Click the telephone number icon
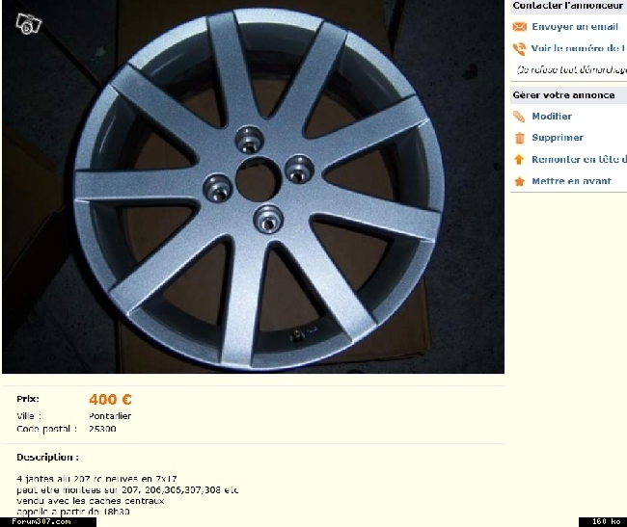The width and height of the screenshot is (627, 527). [x=519, y=49]
